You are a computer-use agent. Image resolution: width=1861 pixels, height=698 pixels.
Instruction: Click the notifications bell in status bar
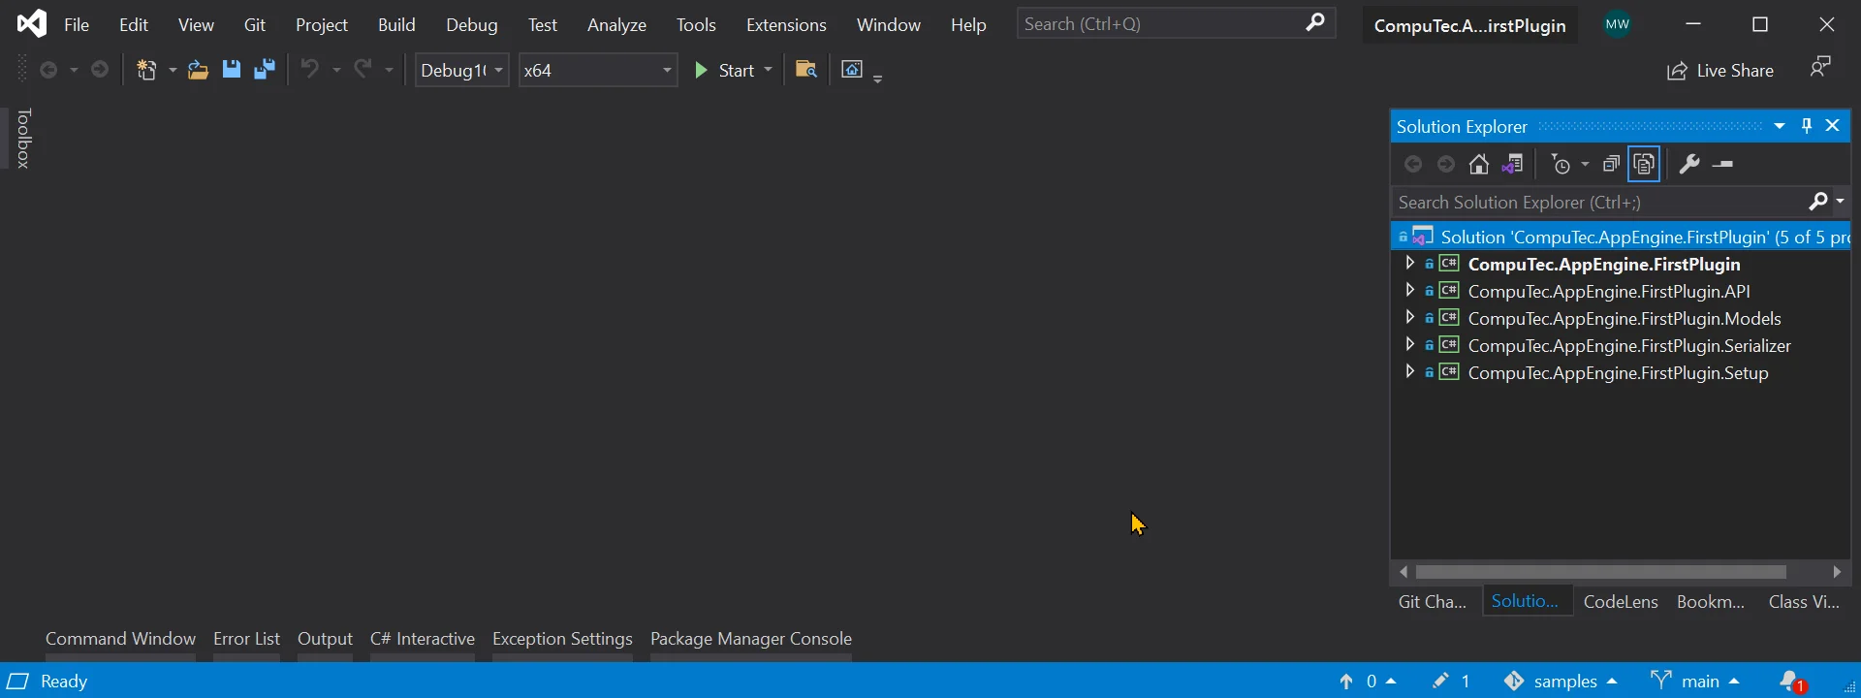[x=1792, y=682]
